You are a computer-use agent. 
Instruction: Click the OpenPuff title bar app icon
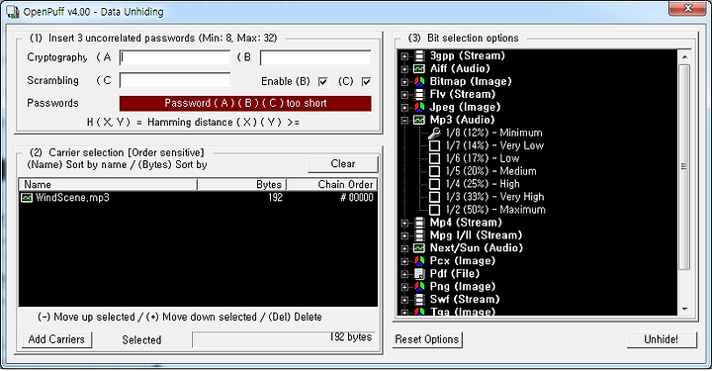[13, 11]
